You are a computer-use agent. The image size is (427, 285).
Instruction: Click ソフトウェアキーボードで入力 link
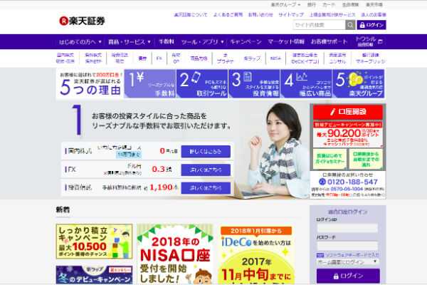352,255
